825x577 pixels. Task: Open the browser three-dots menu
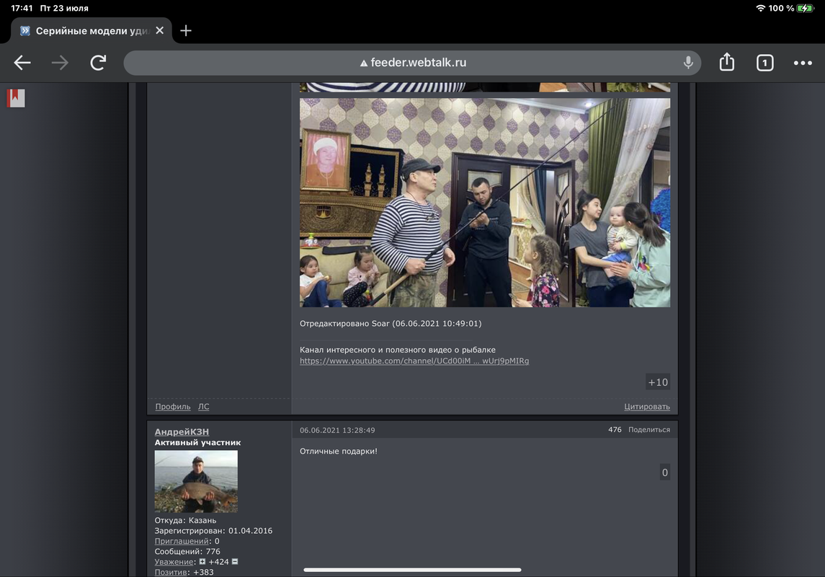[803, 63]
